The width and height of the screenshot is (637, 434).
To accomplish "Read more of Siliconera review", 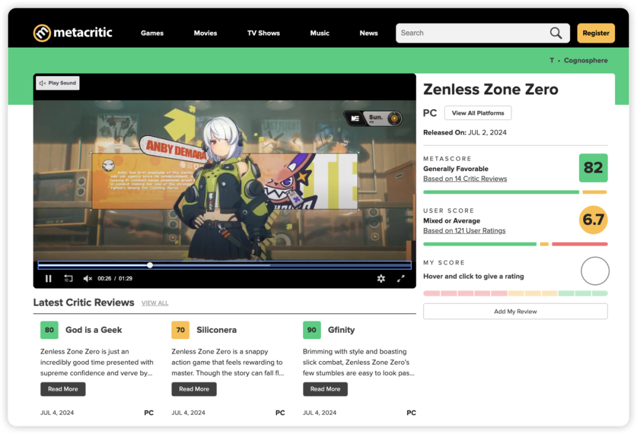I will coord(194,389).
